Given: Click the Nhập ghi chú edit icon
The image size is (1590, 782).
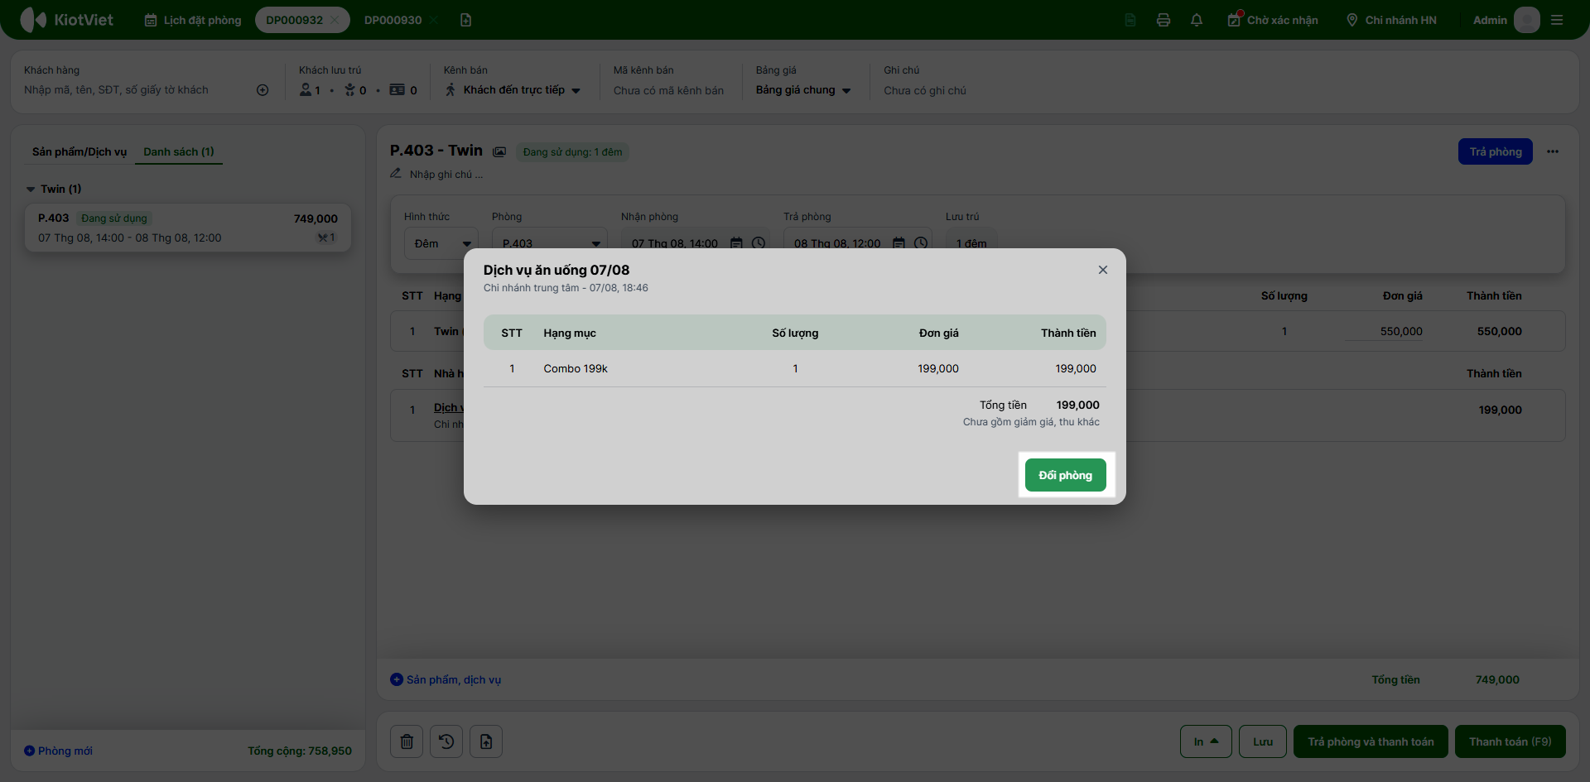Looking at the screenshot, I should [x=396, y=174].
